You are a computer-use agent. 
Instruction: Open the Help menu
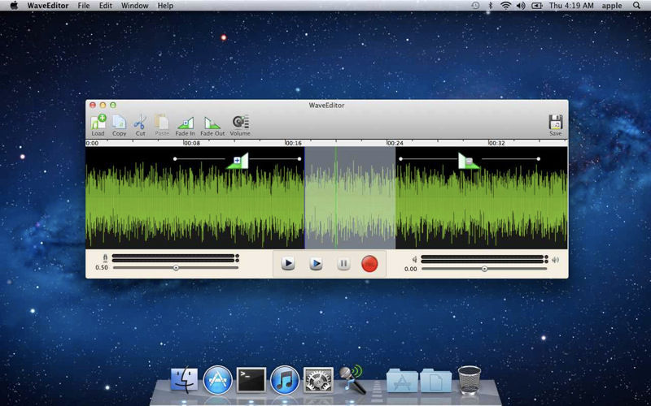[165, 6]
